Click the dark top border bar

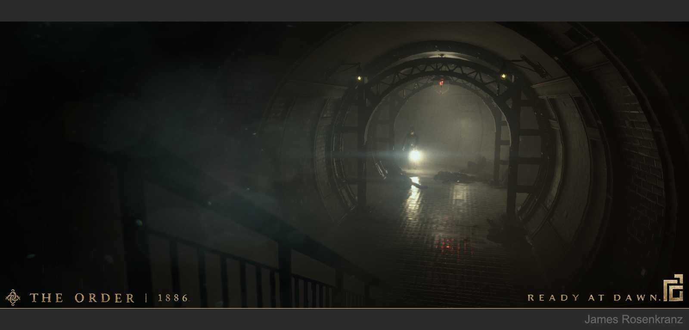pyautogui.click(x=344, y=10)
